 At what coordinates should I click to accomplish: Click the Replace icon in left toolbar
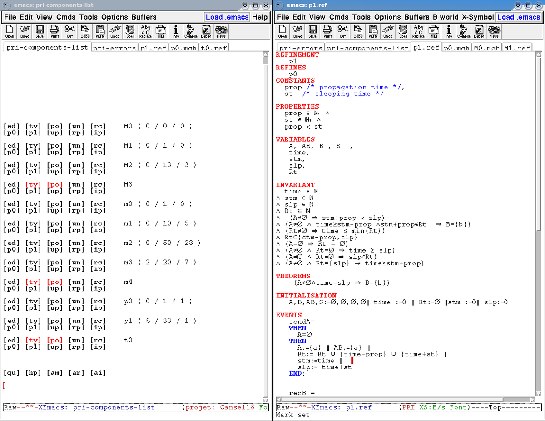[145, 31]
